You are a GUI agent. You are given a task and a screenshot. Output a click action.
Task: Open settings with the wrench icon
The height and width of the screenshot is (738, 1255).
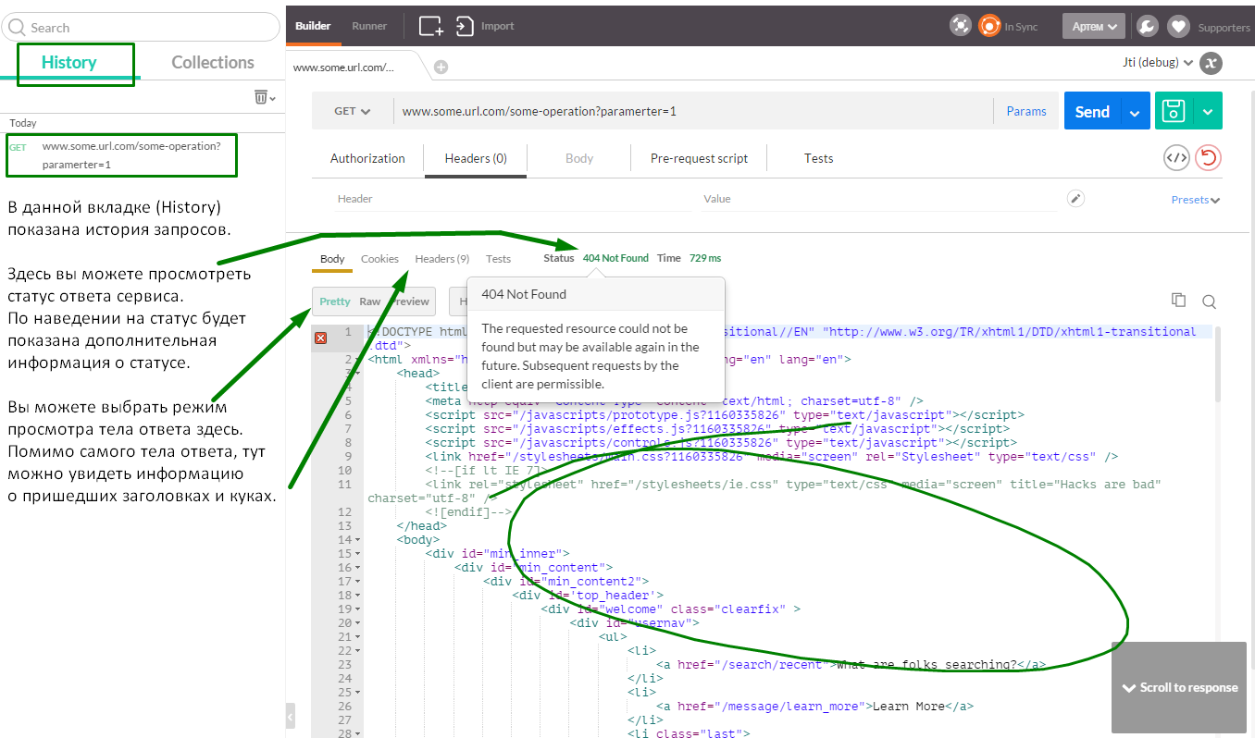point(1146,26)
